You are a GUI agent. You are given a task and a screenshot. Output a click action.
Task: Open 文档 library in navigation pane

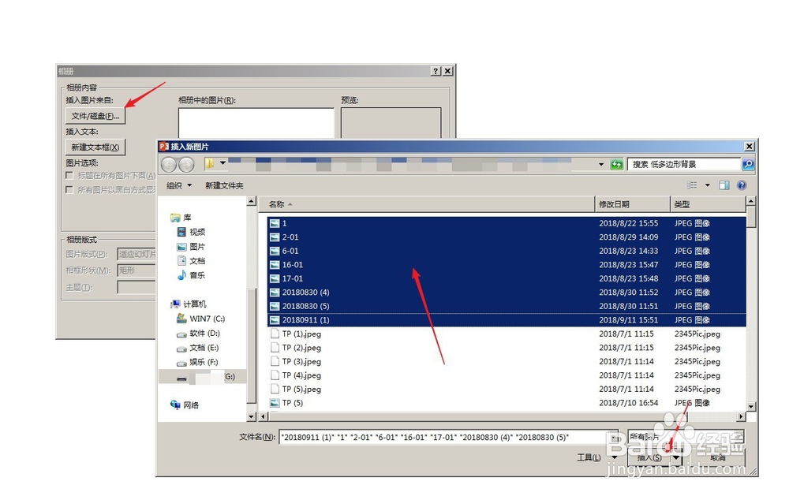(x=191, y=260)
